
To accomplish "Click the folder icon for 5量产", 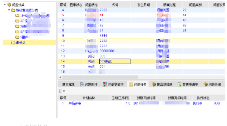I will 17,37.
